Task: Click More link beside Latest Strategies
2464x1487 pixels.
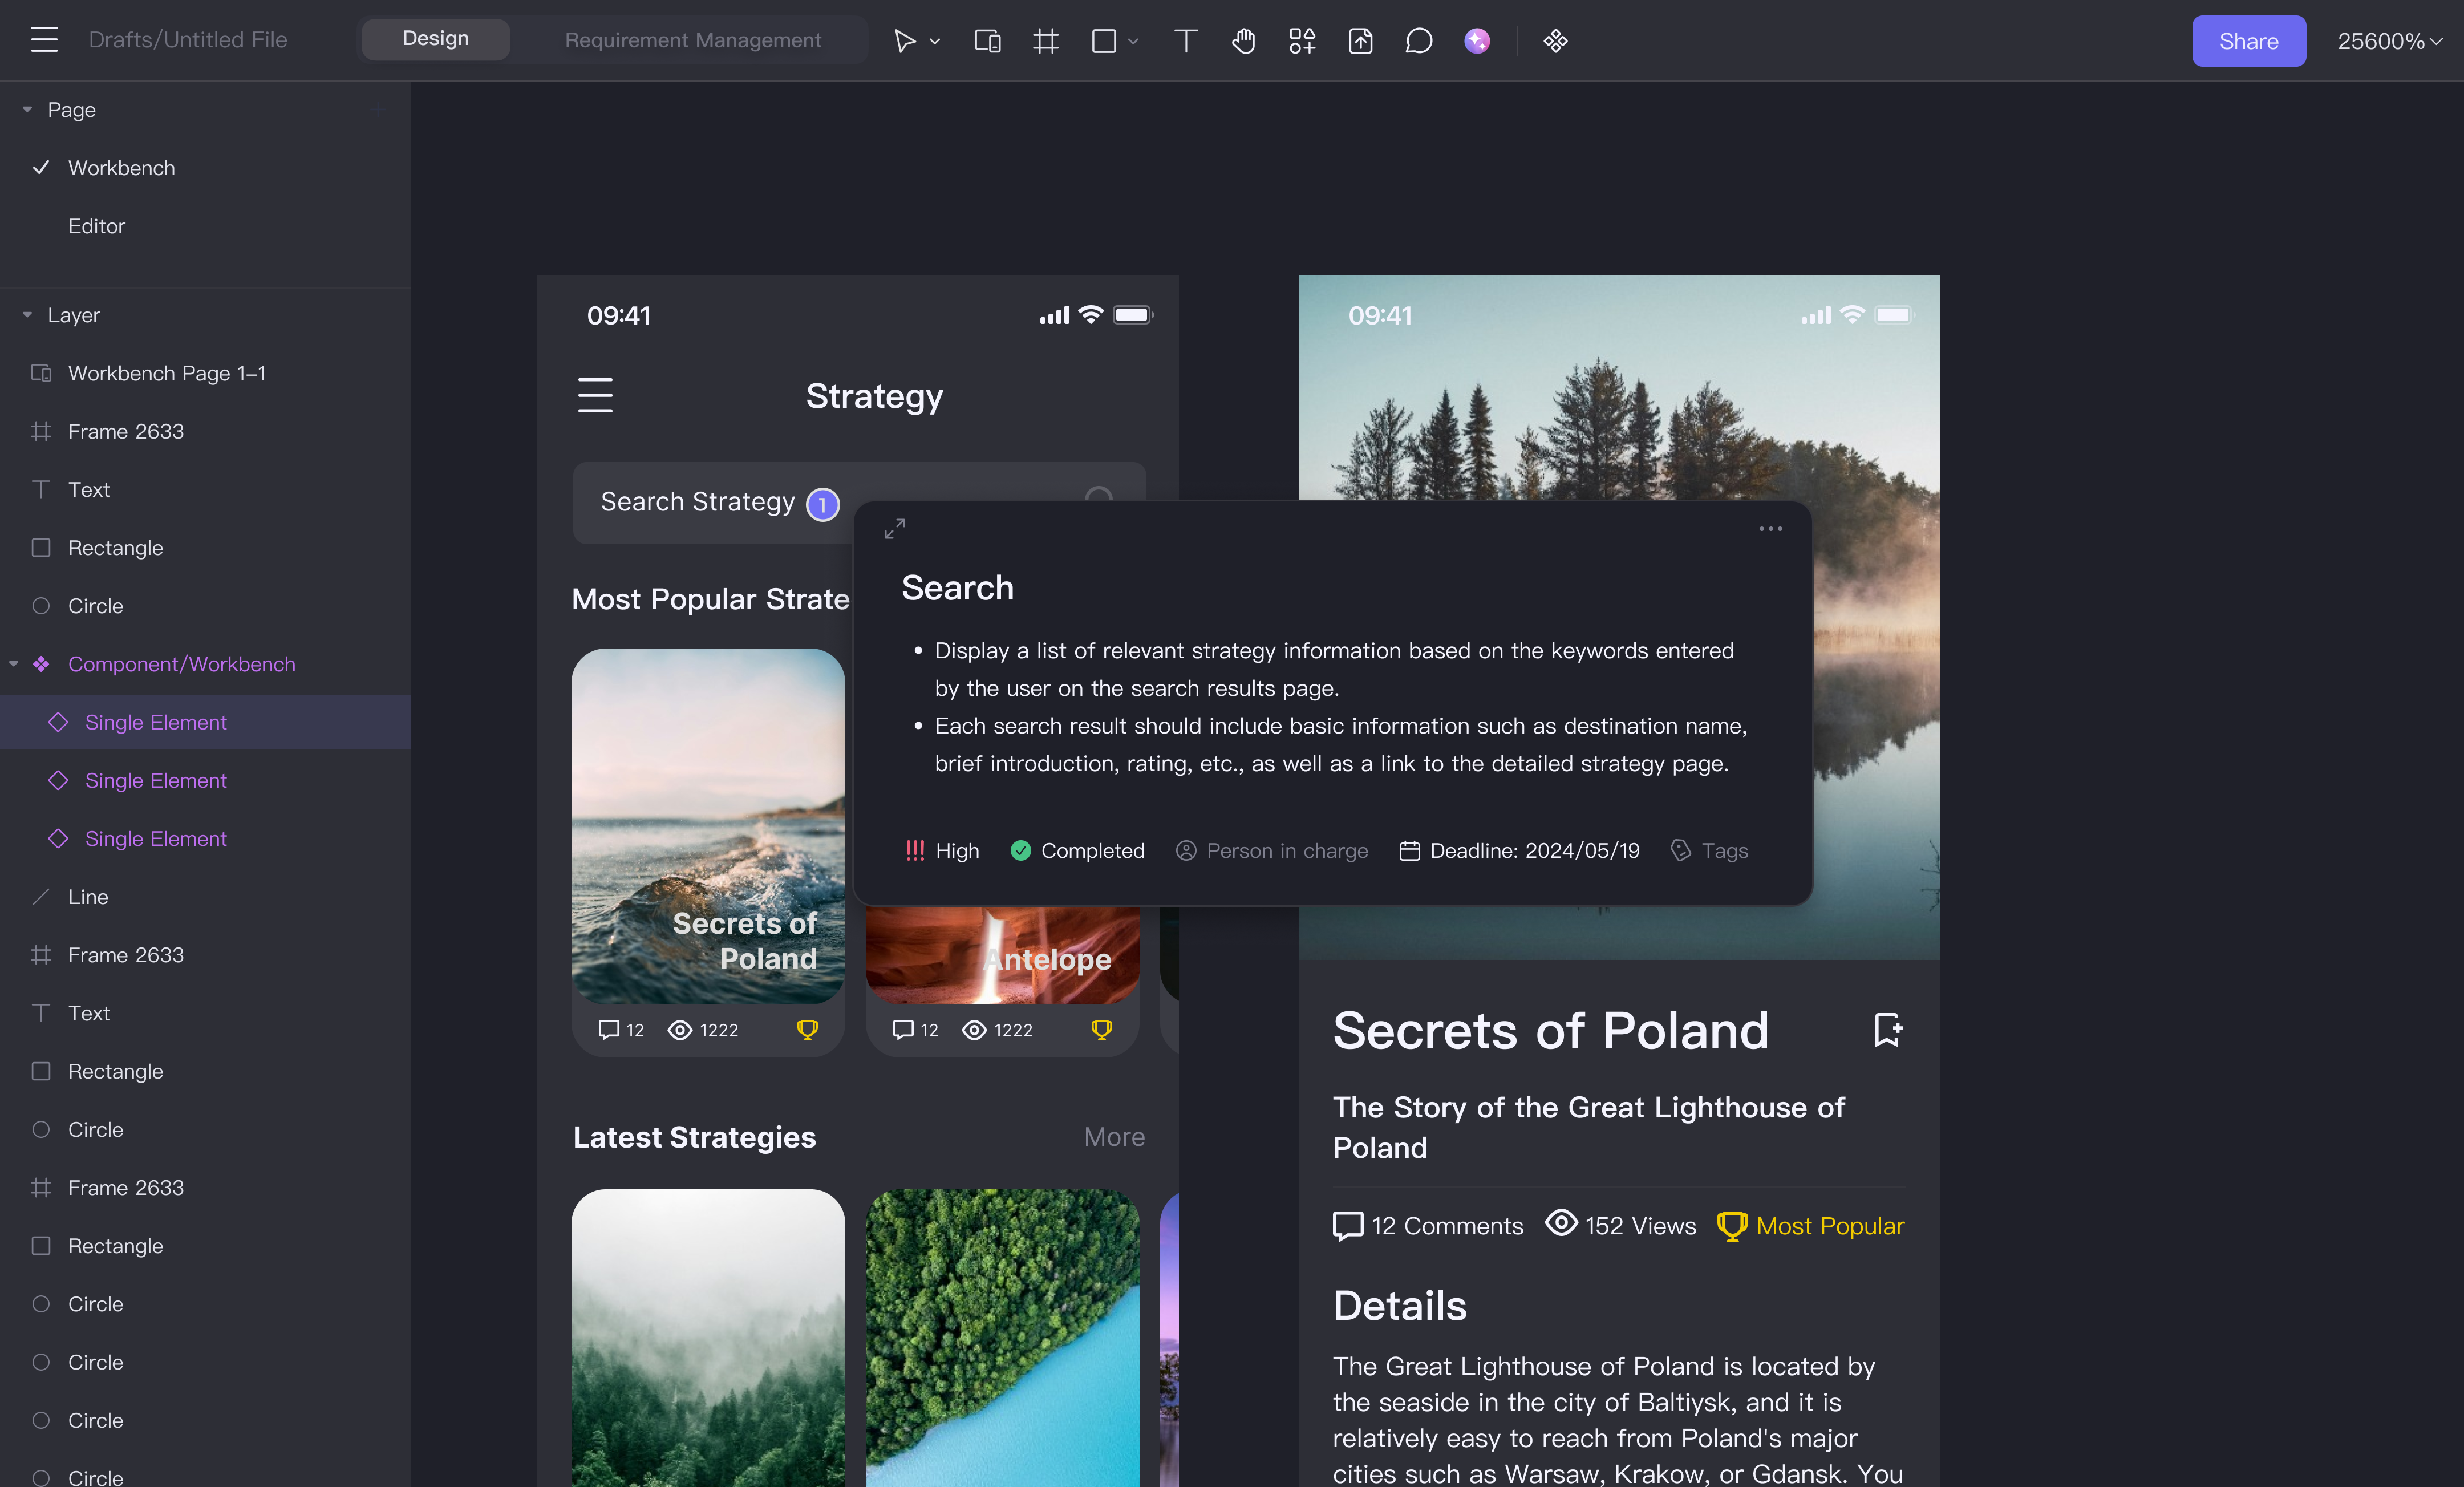Action: 1114,1136
